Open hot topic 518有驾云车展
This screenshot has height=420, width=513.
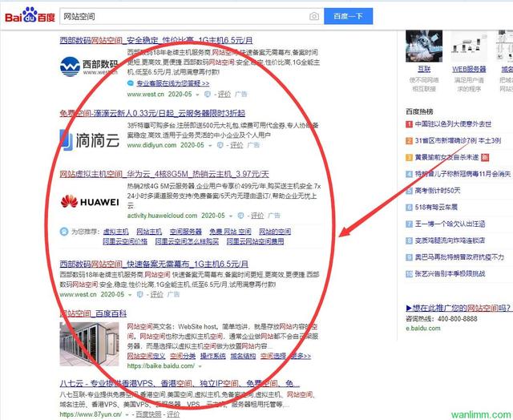tap(436, 207)
